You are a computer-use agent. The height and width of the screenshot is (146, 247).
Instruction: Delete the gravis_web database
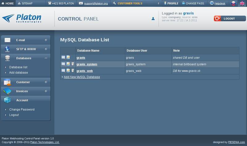coord(73,71)
